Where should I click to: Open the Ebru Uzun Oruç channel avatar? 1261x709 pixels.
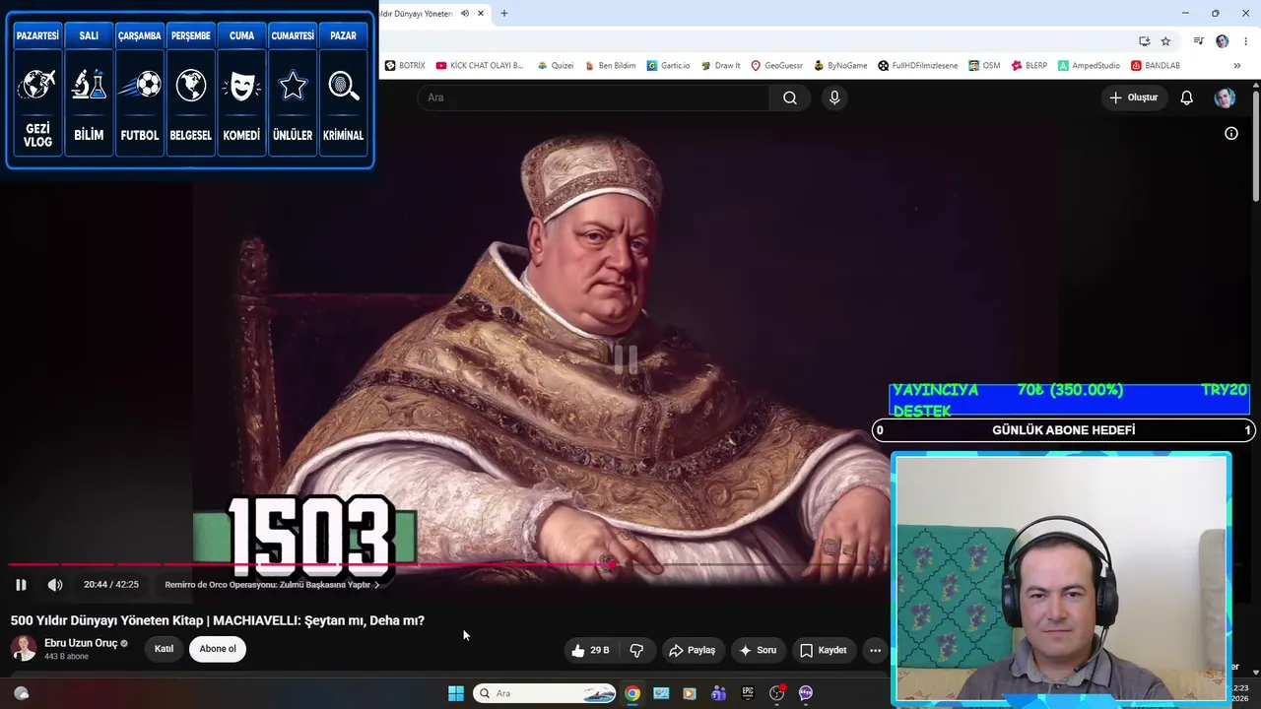tap(24, 648)
